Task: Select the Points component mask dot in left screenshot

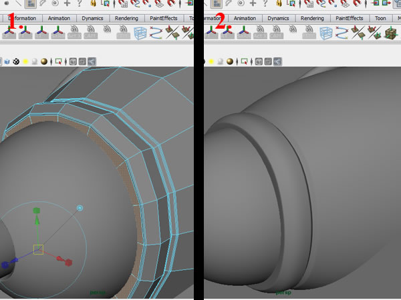Action: pos(7,3)
